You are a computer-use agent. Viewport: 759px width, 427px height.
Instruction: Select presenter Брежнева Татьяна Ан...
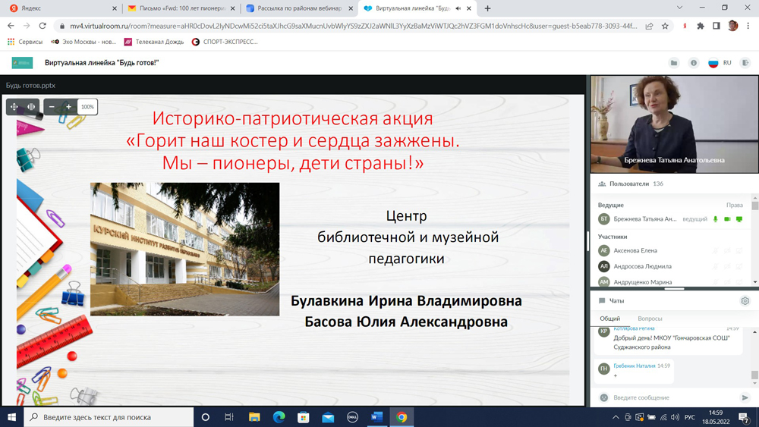tap(644, 219)
